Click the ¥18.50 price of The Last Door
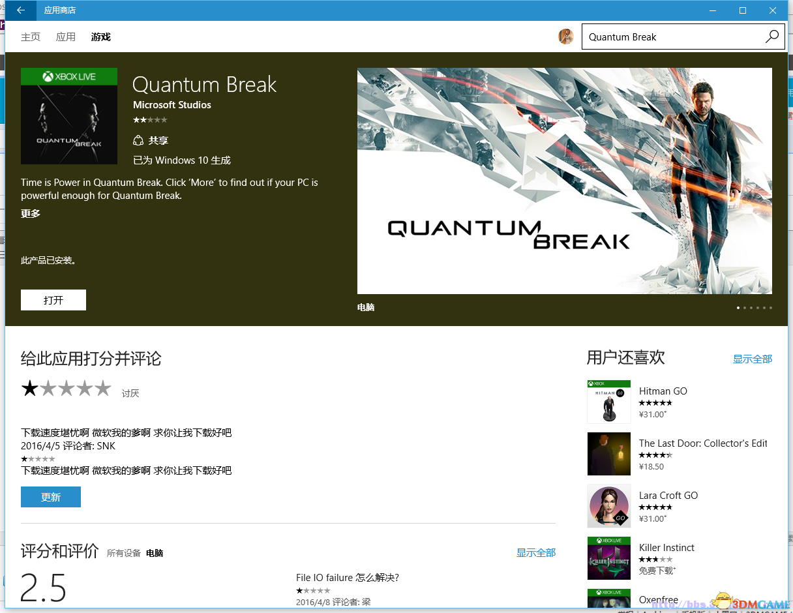Screen dimensions: 793x613 pyautogui.click(x=651, y=467)
